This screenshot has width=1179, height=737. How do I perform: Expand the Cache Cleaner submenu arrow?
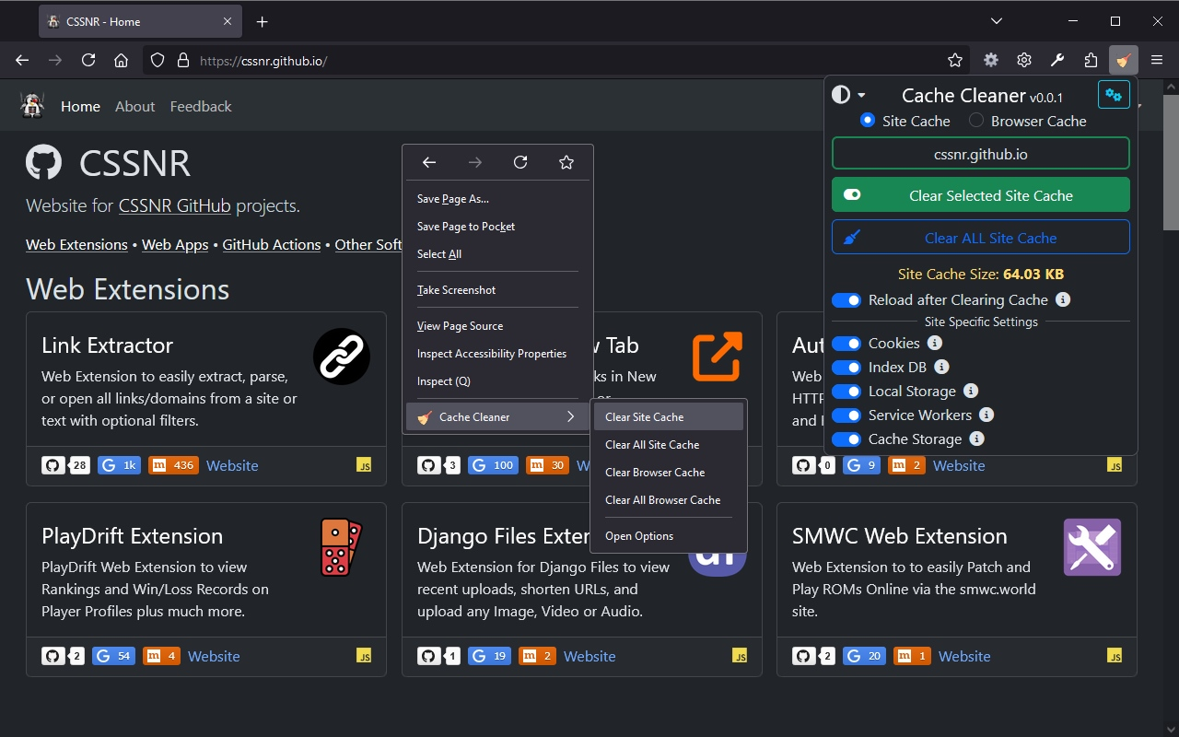tap(571, 417)
